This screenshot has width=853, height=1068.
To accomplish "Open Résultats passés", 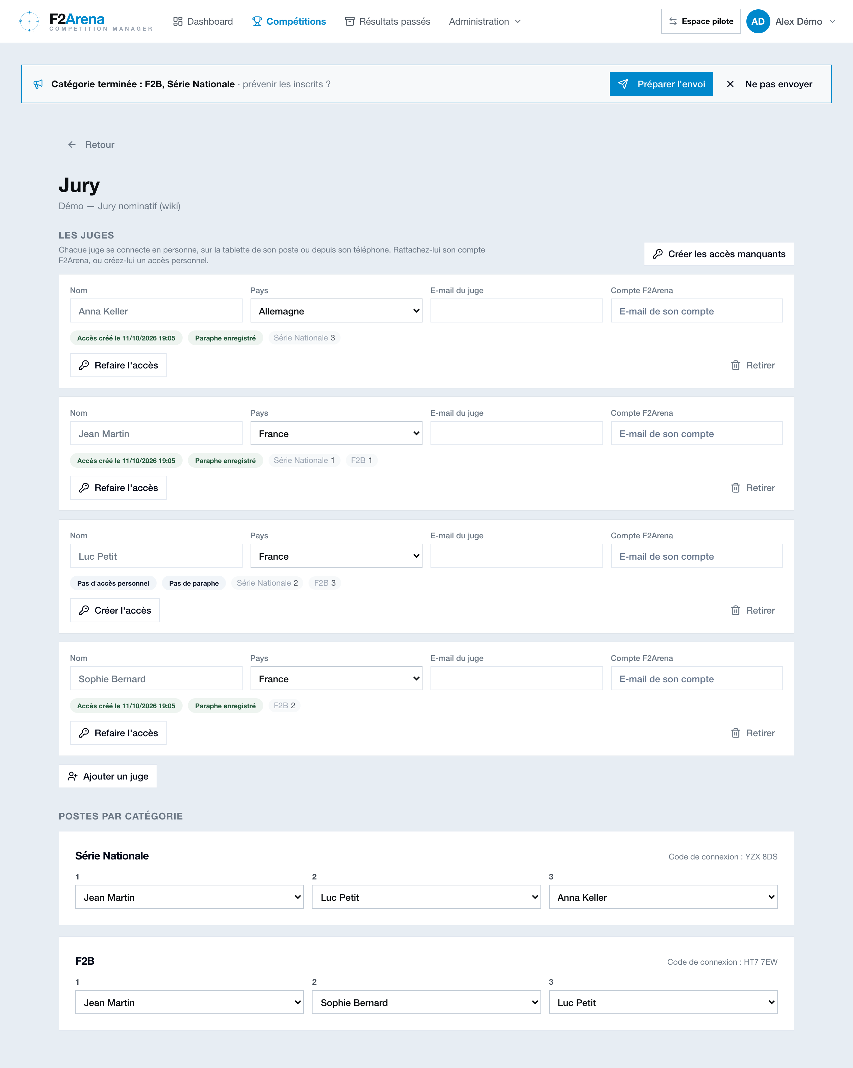I will click(x=388, y=21).
